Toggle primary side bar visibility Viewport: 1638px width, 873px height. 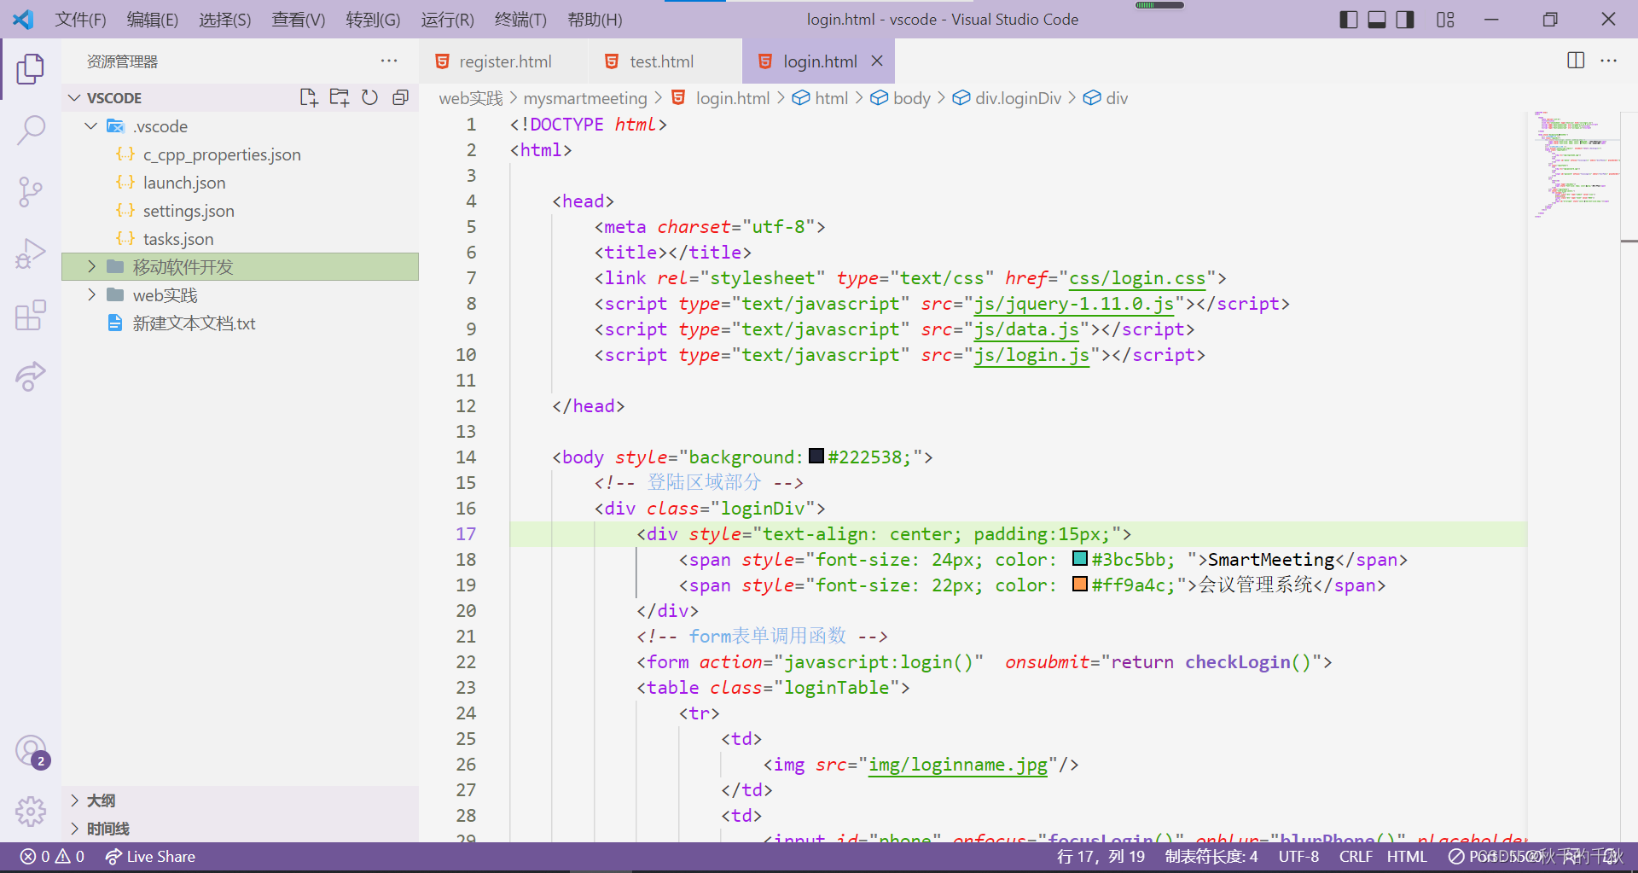1349,20
